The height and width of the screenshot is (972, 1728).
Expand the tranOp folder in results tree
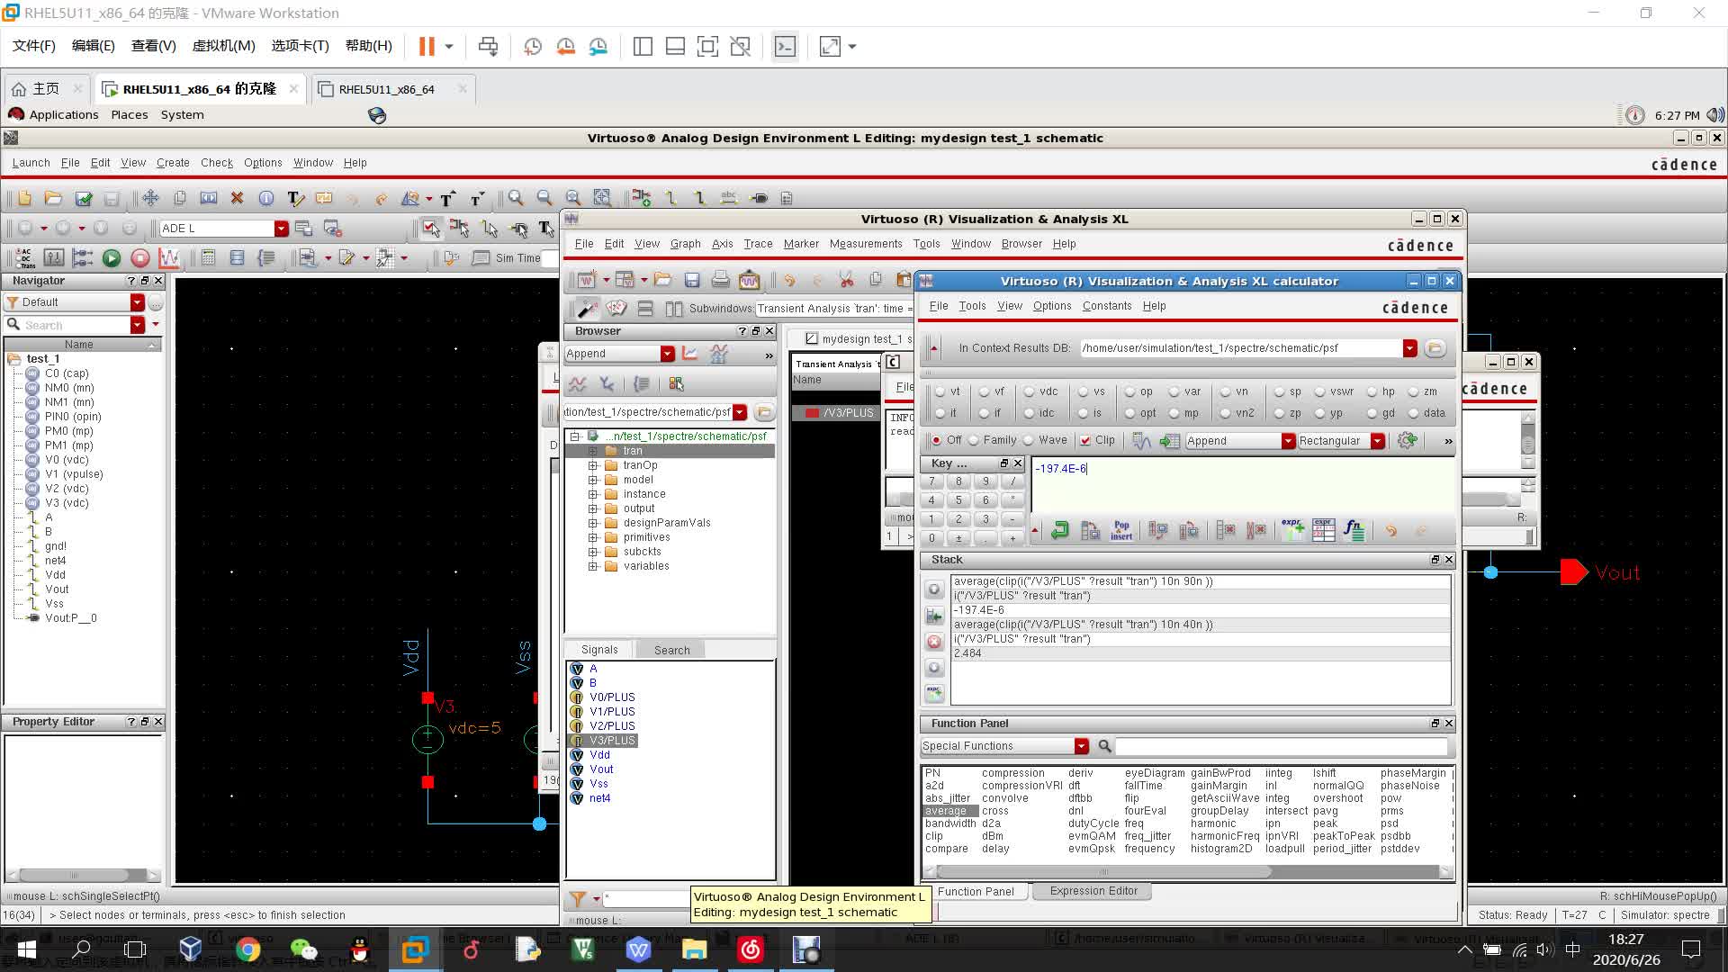(592, 465)
